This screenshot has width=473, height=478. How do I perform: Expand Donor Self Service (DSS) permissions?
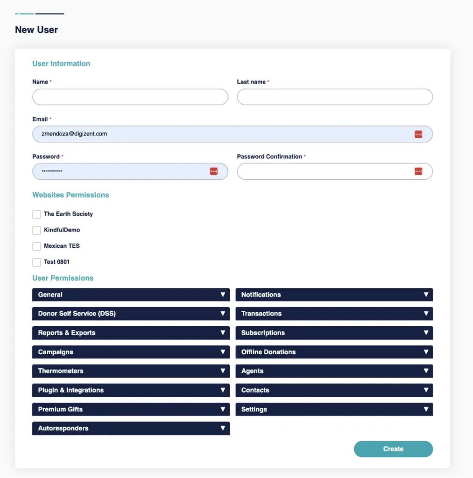point(131,314)
